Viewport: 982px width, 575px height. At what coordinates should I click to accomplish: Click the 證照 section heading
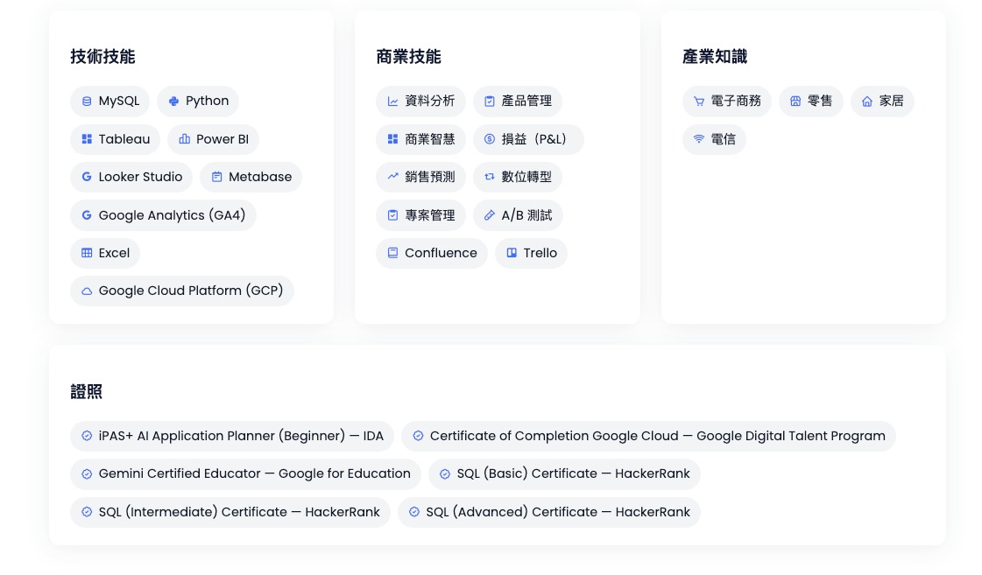(x=87, y=392)
